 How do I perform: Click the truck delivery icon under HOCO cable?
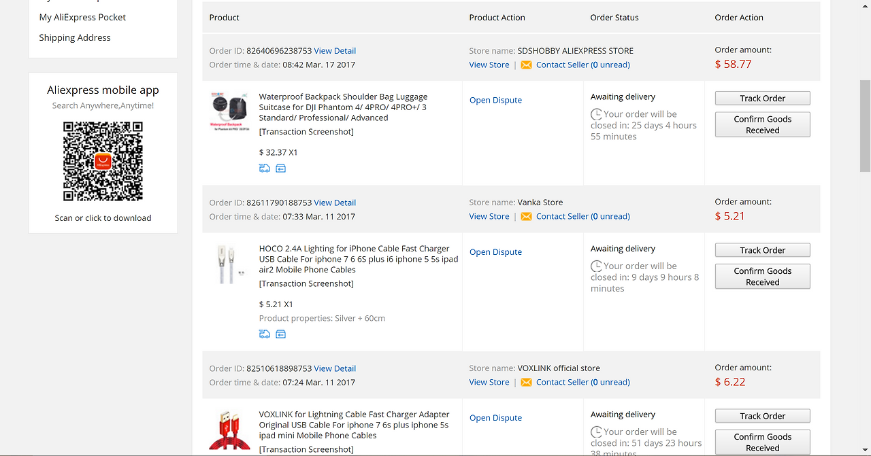tap(265, 334)
